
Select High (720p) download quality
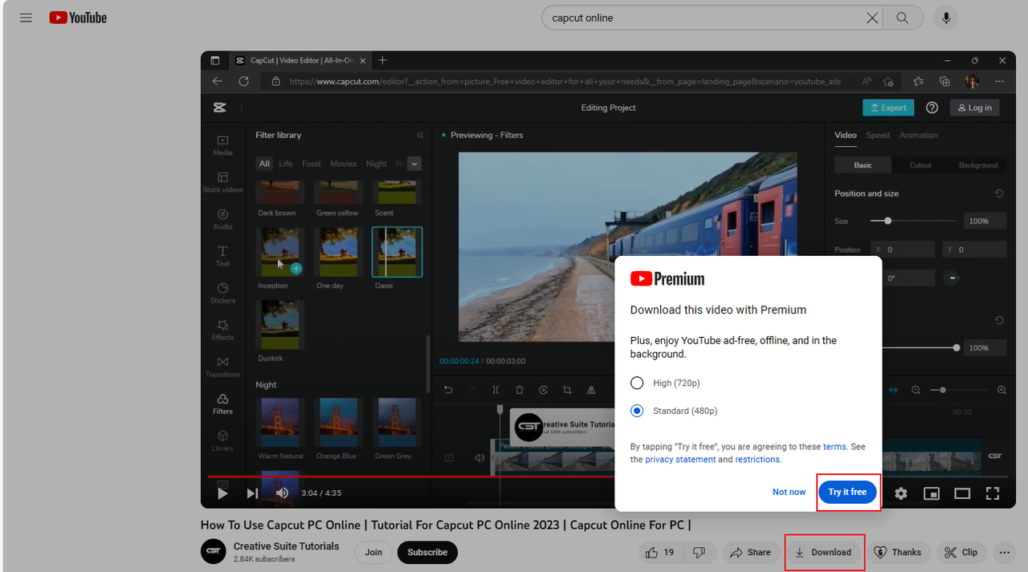click(638, 383)
